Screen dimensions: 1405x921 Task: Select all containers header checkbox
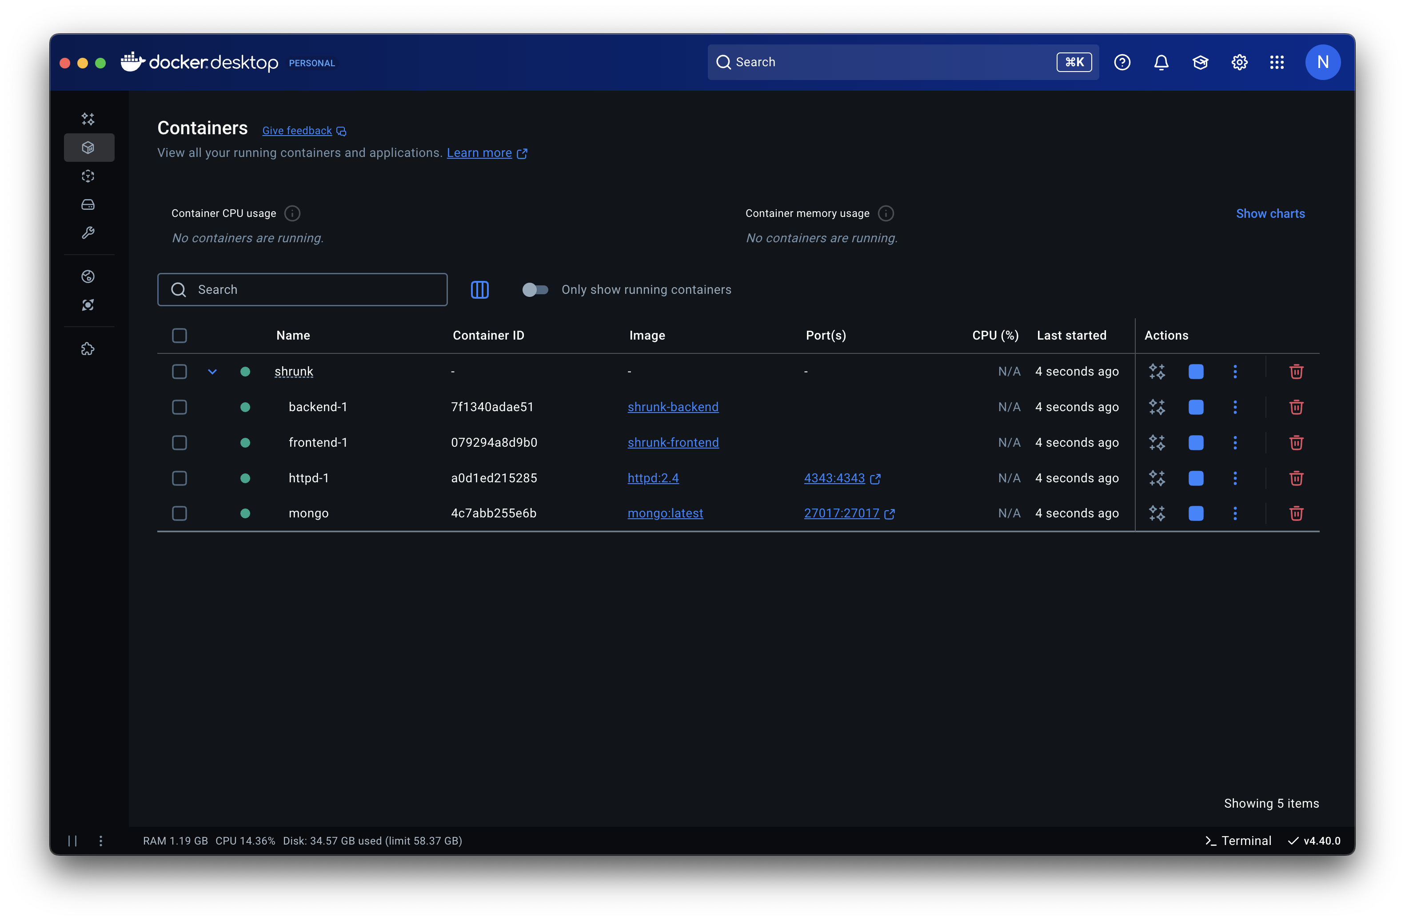click(180, 335)
